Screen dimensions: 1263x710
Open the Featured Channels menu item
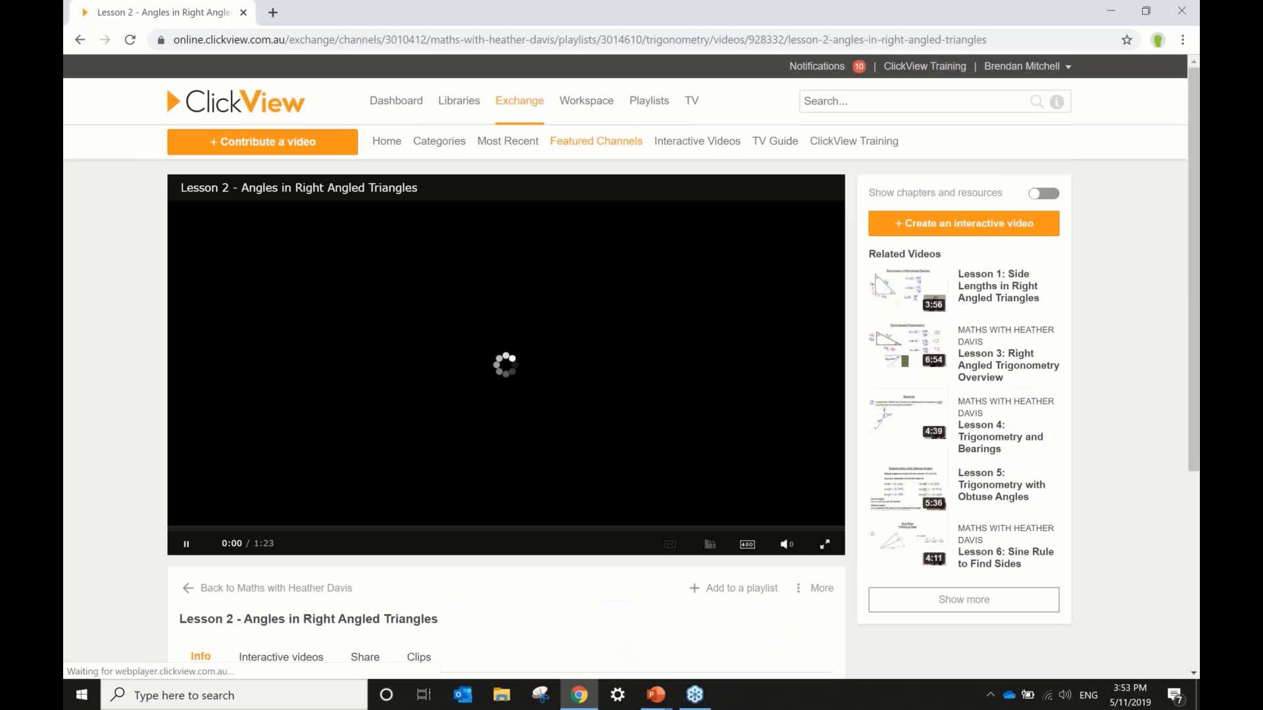click(596, 141)
